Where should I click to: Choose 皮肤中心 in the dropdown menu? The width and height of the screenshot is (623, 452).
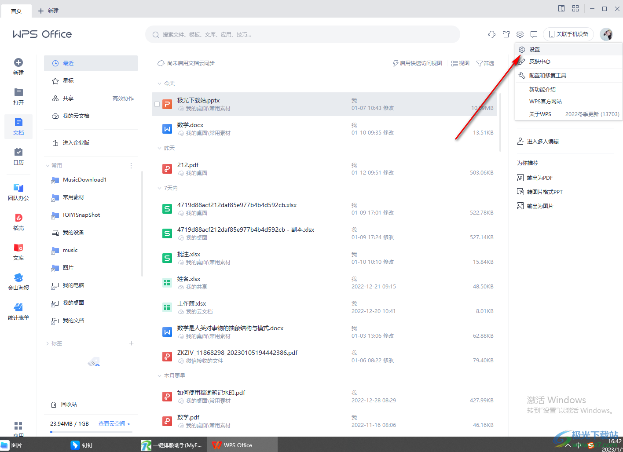click(x=569, y=62)
